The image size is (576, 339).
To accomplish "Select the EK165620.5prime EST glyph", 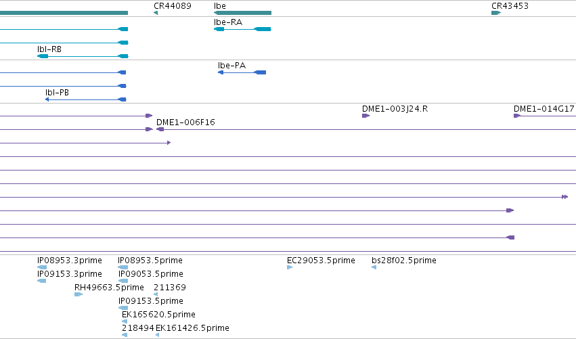I will (125, 321).
